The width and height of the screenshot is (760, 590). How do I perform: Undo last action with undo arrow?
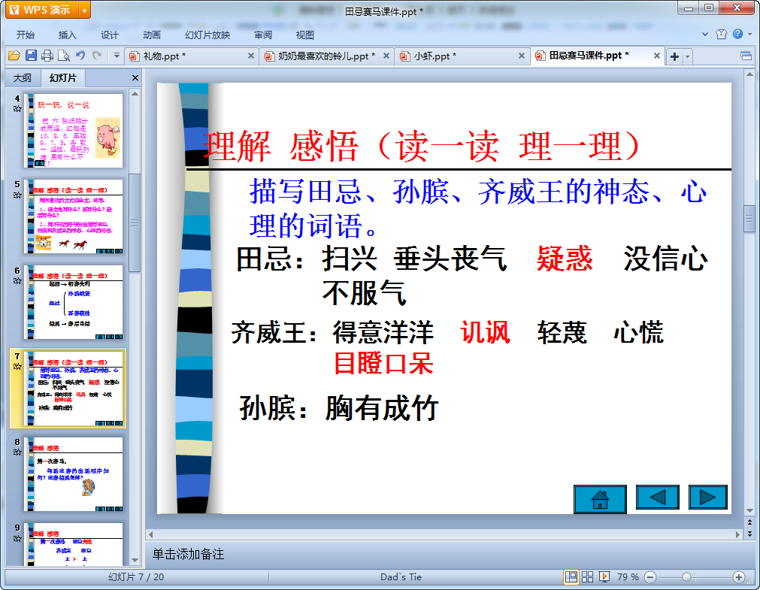(80, 56)
